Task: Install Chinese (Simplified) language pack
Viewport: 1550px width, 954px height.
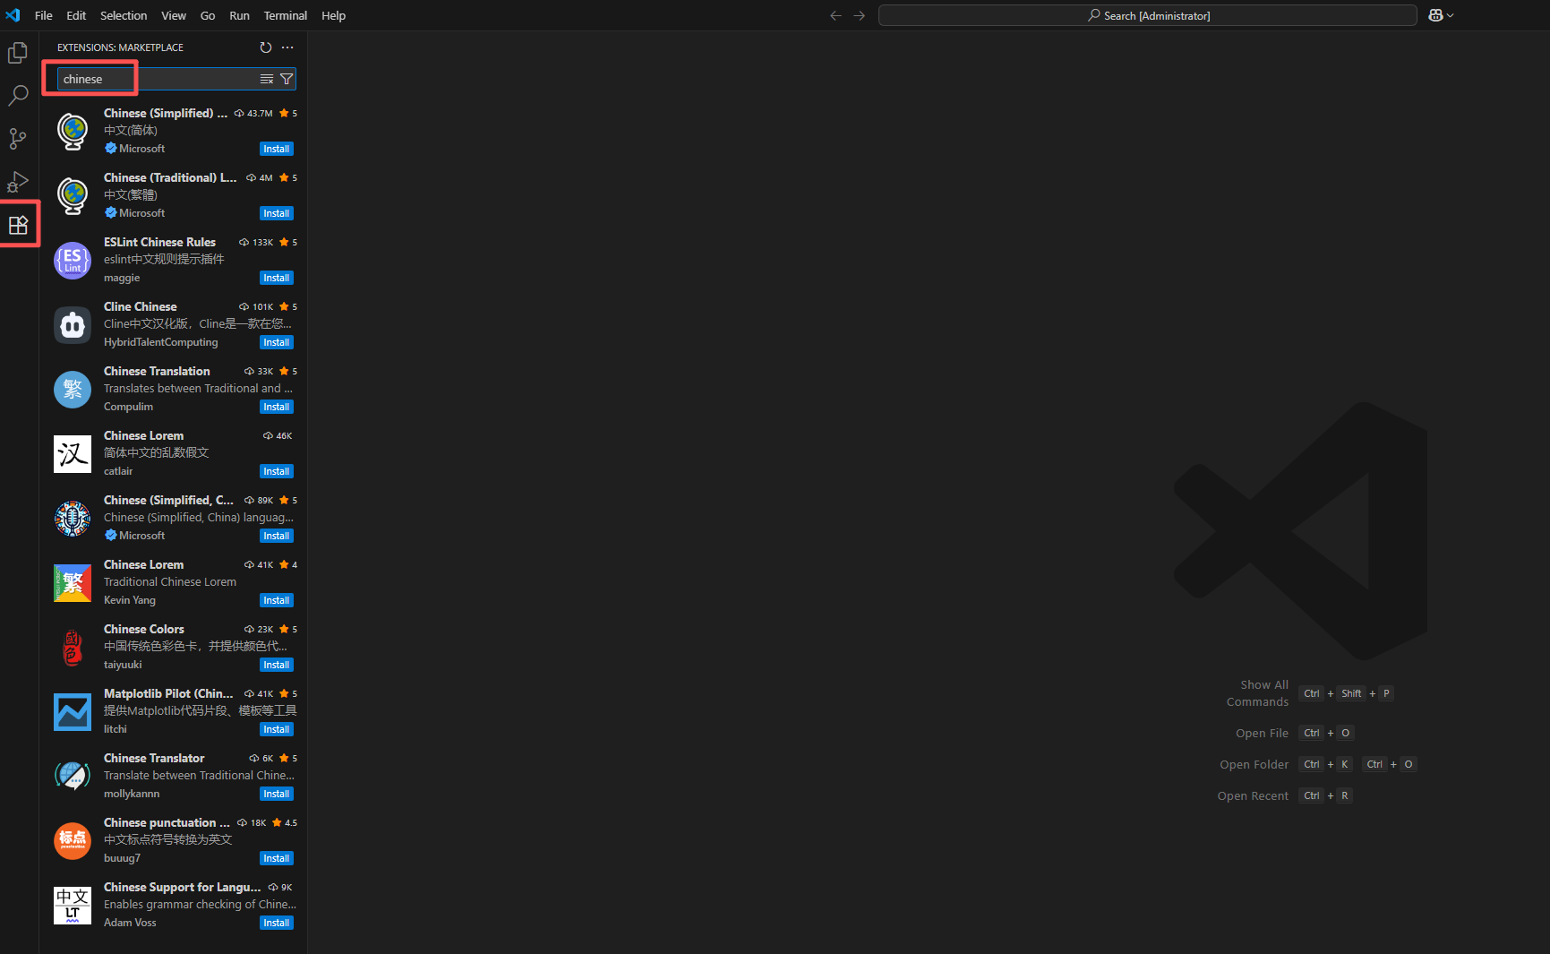Action: pyautogui.click(x=277, y=149)
